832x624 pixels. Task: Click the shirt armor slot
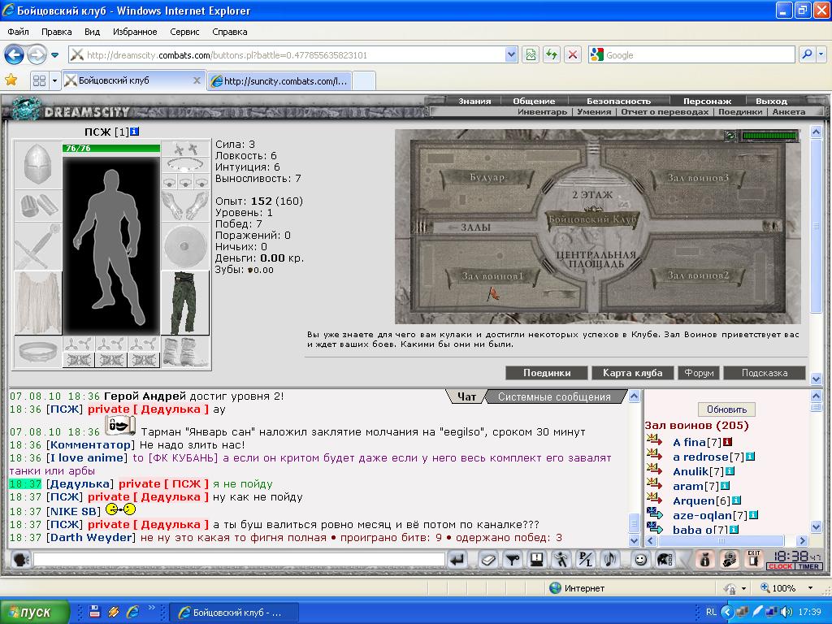coord(37,303)
